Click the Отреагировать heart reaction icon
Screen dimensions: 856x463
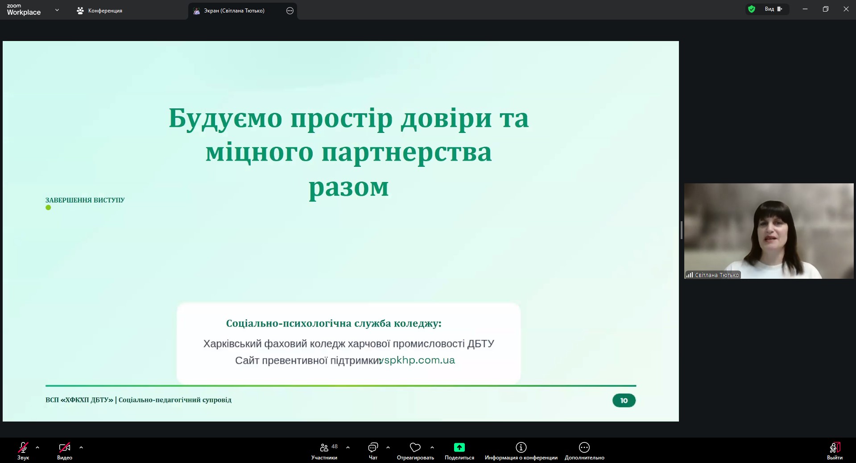tap(415, 447)
